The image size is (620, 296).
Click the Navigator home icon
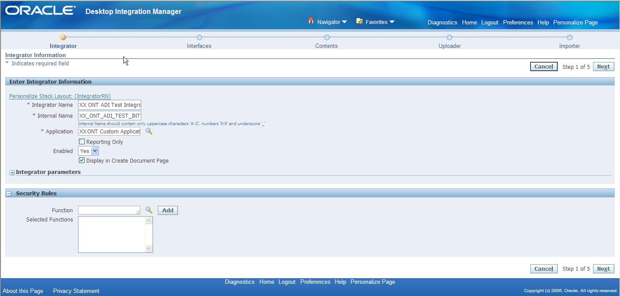click(x=310, y=21)
